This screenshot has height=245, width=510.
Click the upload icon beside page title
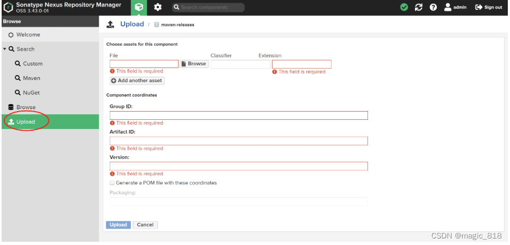[111, 24]
